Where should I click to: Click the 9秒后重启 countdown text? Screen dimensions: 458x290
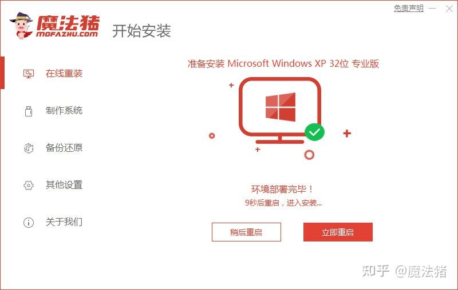click(262, 203)
